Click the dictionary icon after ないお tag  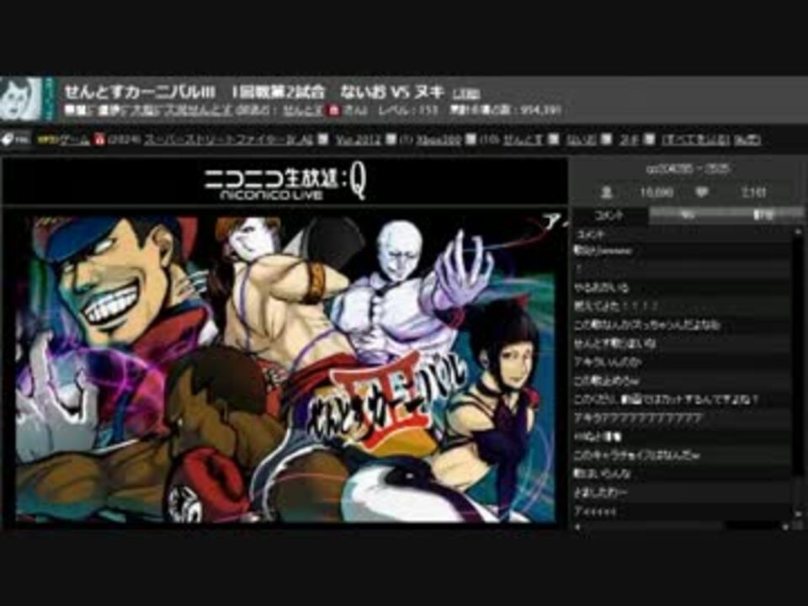[607, 139]
